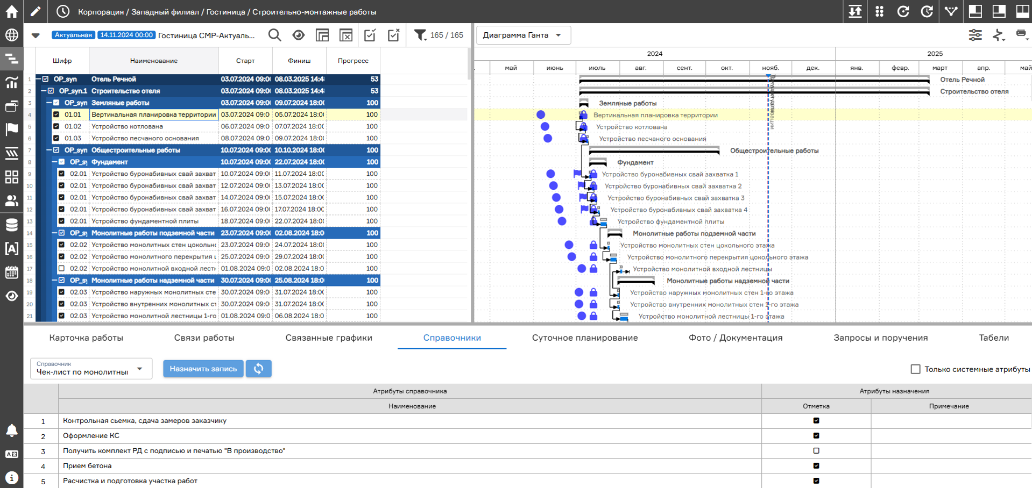Click the check-all tasks icon
Screen dimensions: 1032x488
[370, 35]
